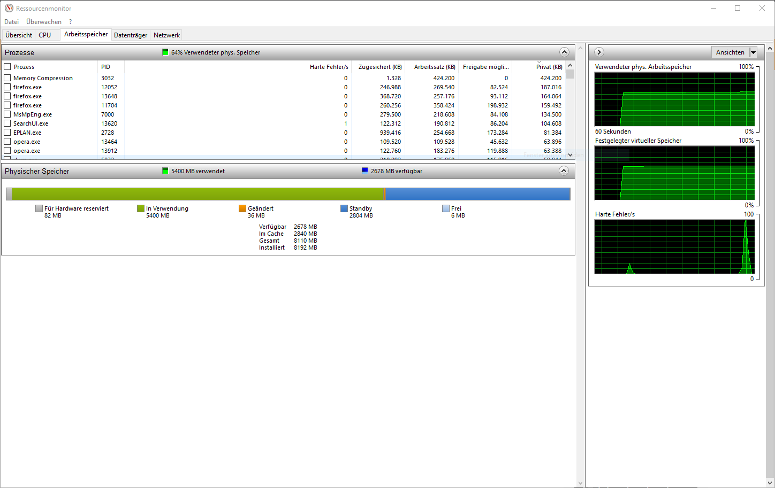This screenshot has height=488, width=775.
Task: Click the graphs pane scroll up arrow
Action: 770,48
